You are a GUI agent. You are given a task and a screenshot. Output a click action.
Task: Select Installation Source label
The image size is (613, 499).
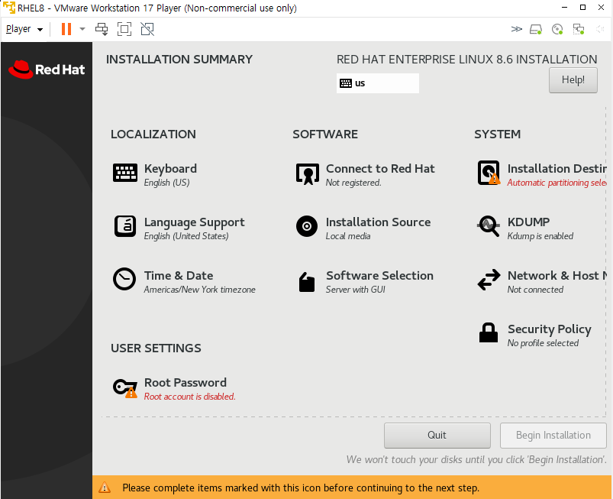[x=379, y=222]
